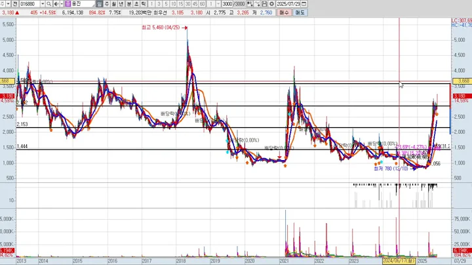Click the save chart floppy disk icon

coord(264,4)
